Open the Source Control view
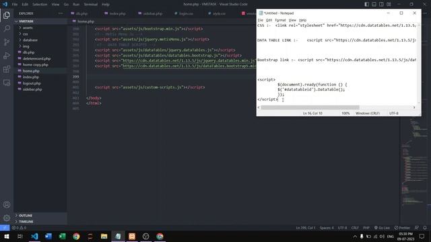Screen dimensions: 431x242 (x=7, y=42)
